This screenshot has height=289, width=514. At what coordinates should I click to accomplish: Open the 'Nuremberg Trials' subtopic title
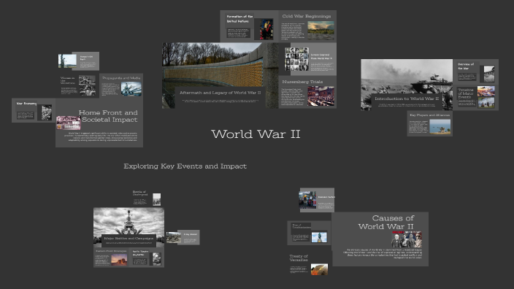302,82
